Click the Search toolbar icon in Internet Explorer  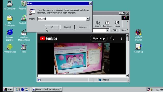pyautogui.click(x=98, y=24)
